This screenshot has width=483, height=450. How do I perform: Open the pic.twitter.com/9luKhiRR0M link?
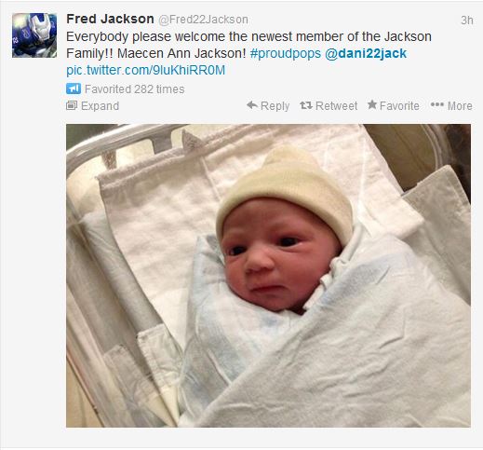pyautogui.click(x=145, y=70)
